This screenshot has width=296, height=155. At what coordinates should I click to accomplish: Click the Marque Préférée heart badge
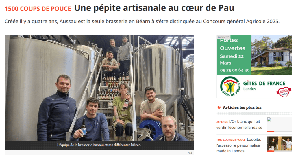(284, 92)
